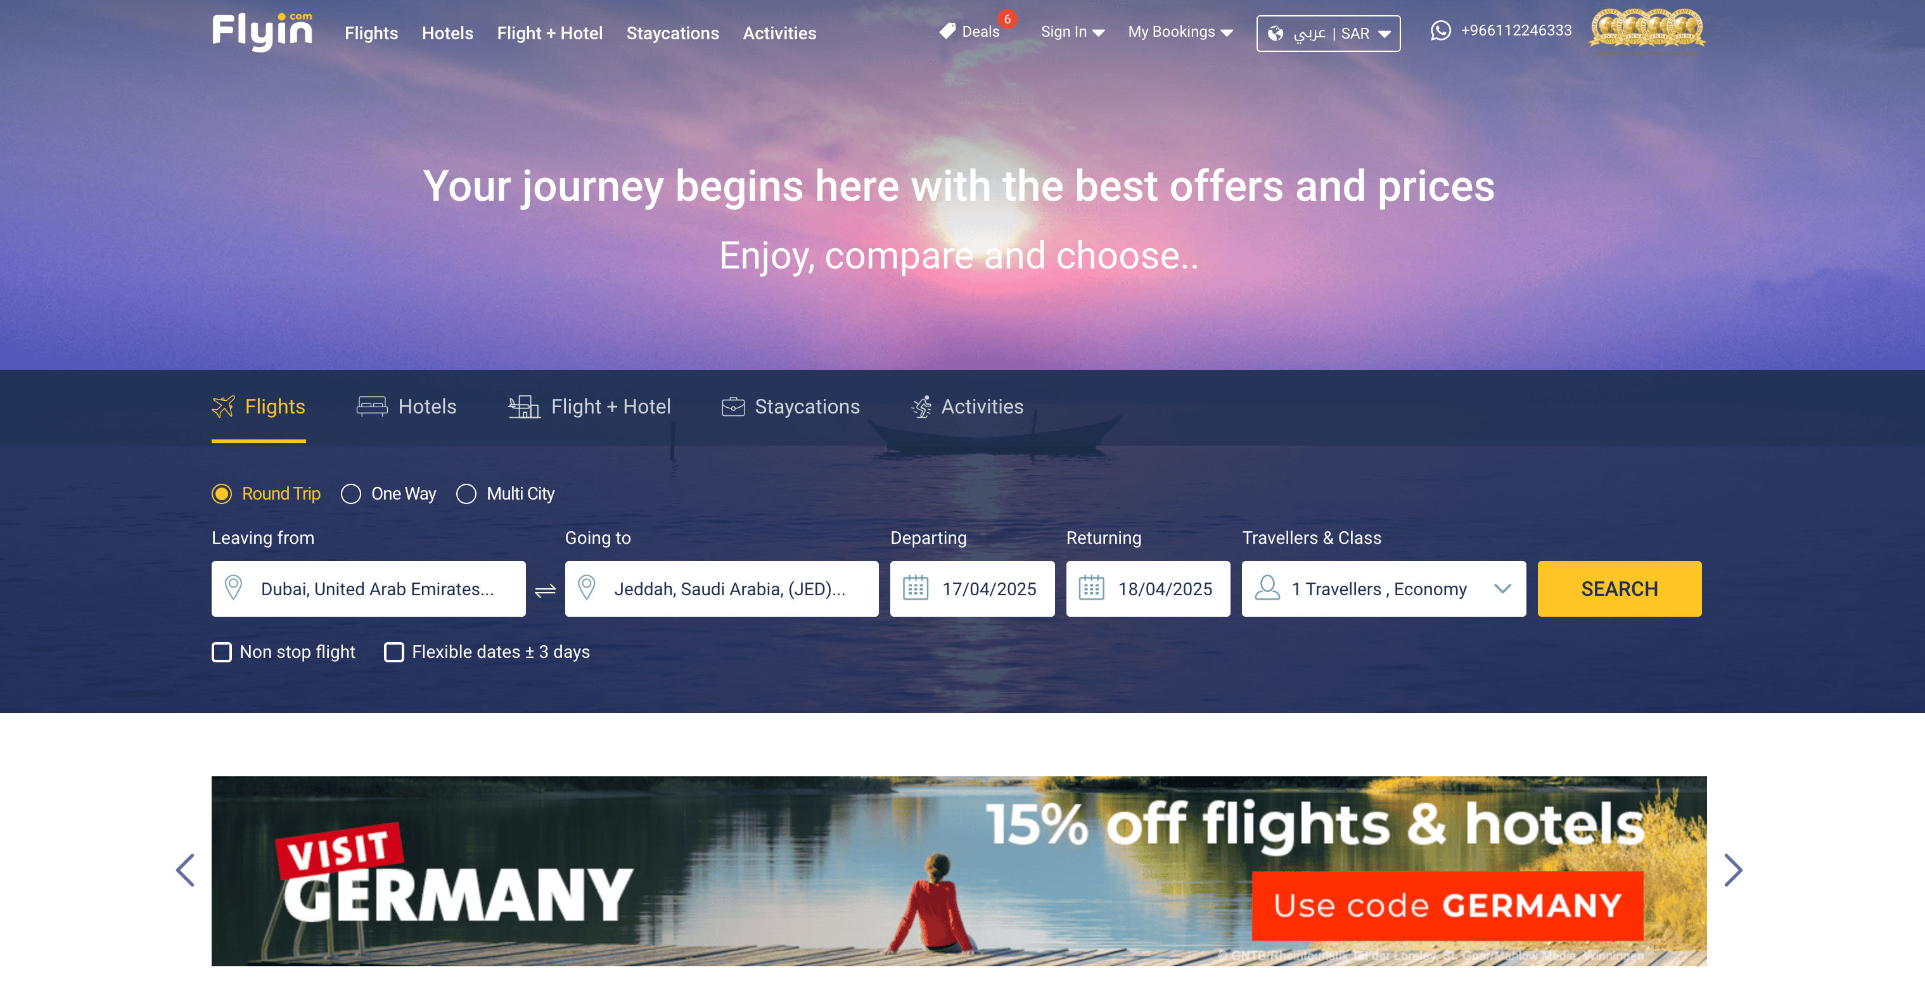This screenshot has height=984, width=1925.
Task: Click the WhatsApp phone icon
Action: pyautogui.click(x=1440, y=30)
